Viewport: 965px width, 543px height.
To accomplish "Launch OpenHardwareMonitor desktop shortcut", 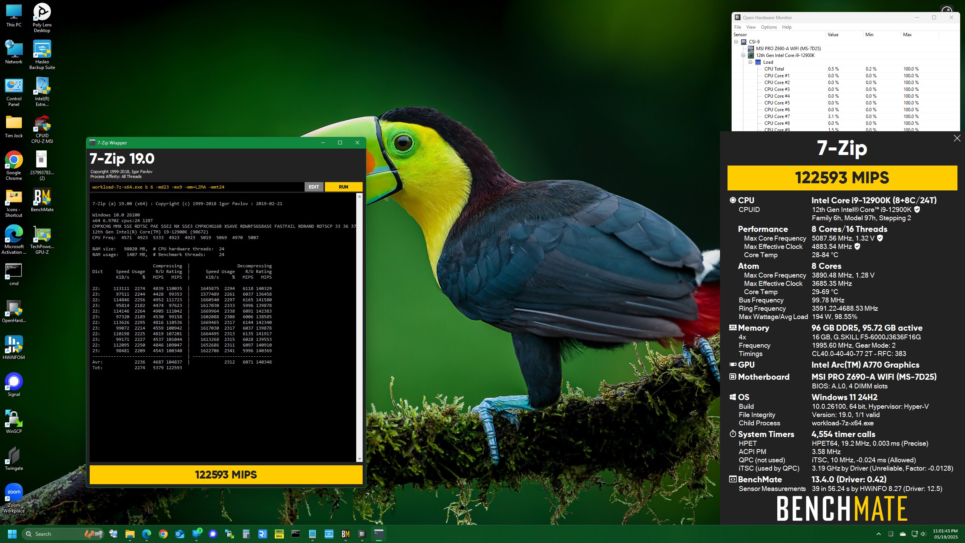I will click(14, 311).
